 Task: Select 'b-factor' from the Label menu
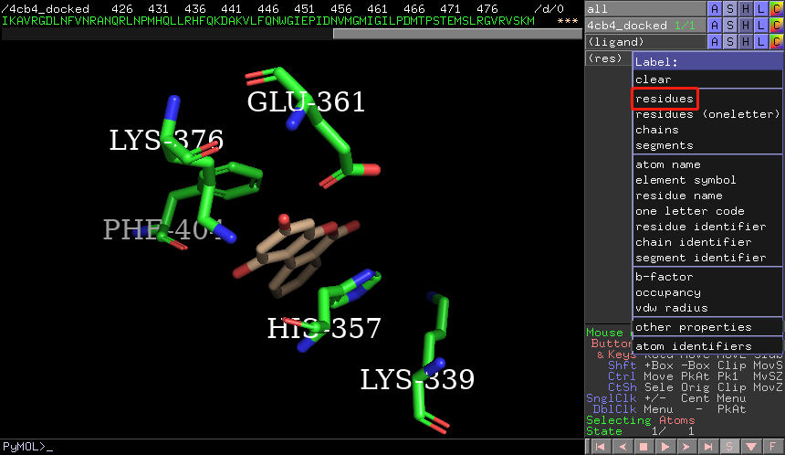click(x=664, y=277)
